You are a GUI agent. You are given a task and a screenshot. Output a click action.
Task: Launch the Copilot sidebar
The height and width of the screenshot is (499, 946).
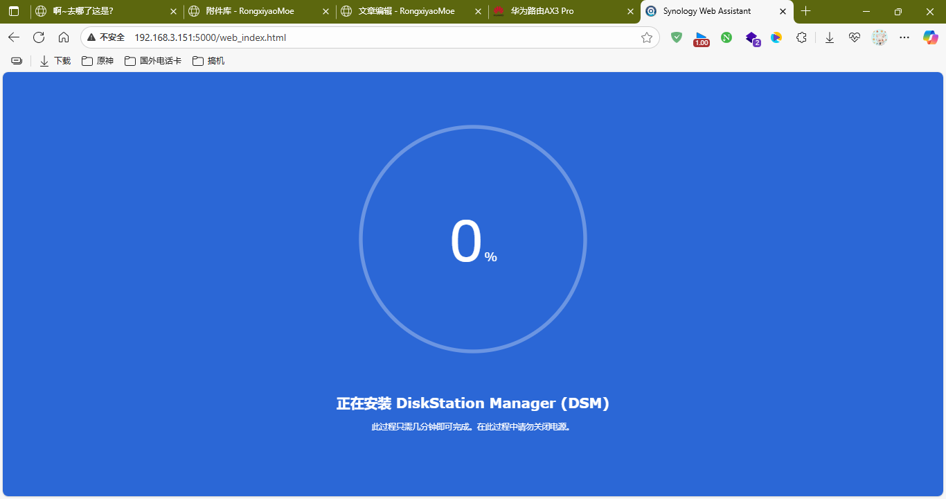pos(930,37)
